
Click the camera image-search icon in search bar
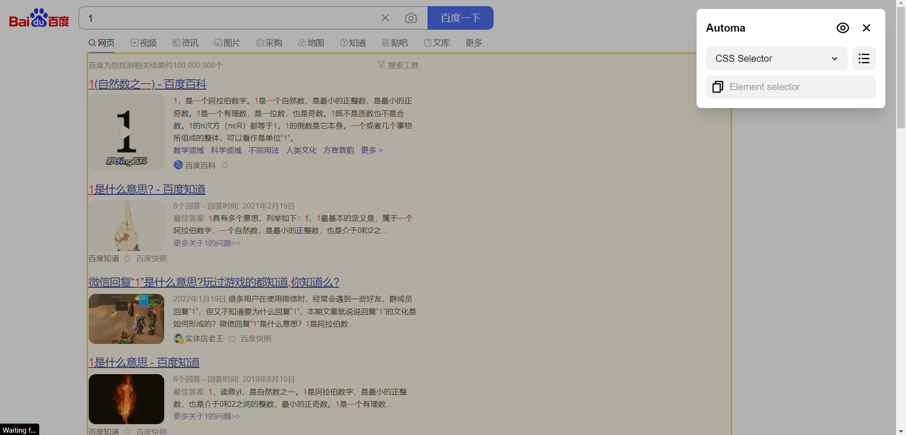point(411,17)
